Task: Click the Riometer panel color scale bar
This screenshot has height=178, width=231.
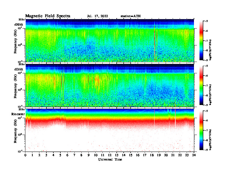Action: tap(201, 130)
